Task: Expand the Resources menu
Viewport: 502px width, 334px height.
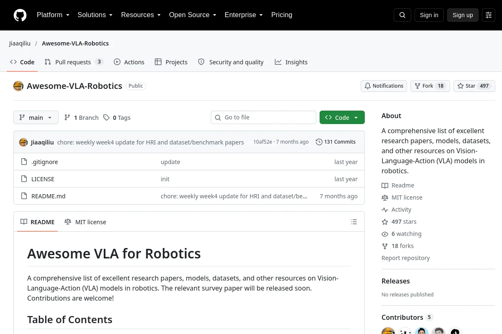Action: [x=141, y=15]
